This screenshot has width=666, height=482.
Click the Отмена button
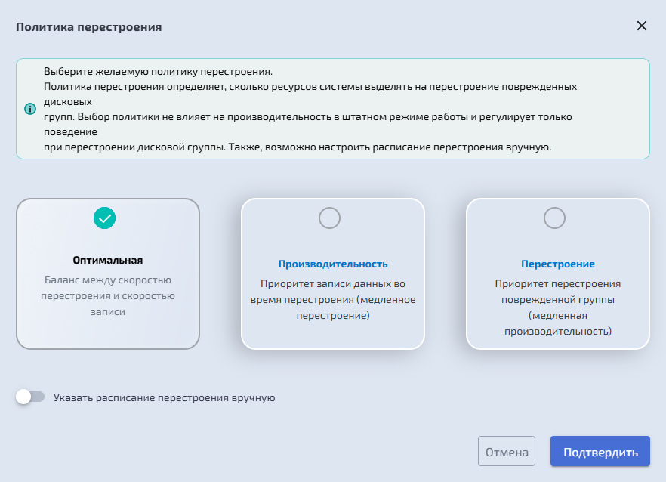coord(506,451)
